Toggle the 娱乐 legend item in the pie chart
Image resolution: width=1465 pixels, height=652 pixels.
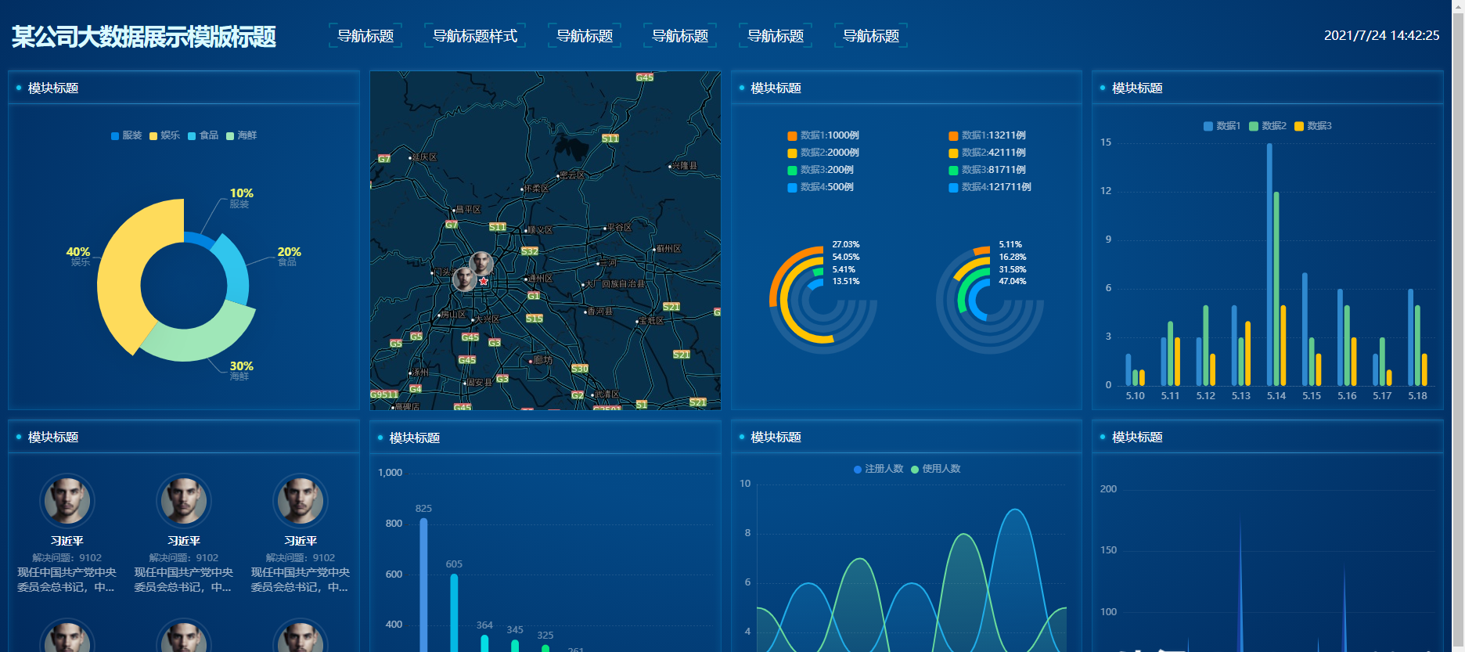click(x=165, y=135)
